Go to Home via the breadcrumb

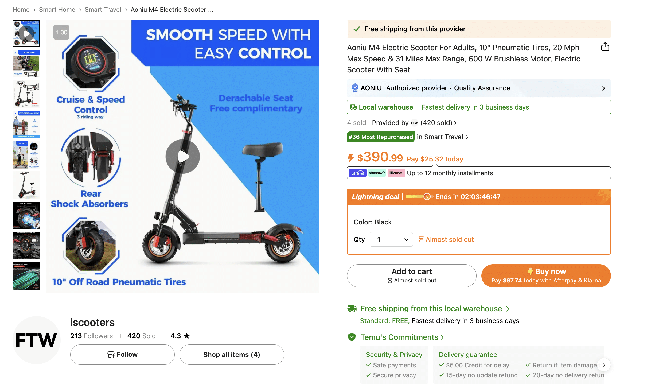click(x=21, y=9)
